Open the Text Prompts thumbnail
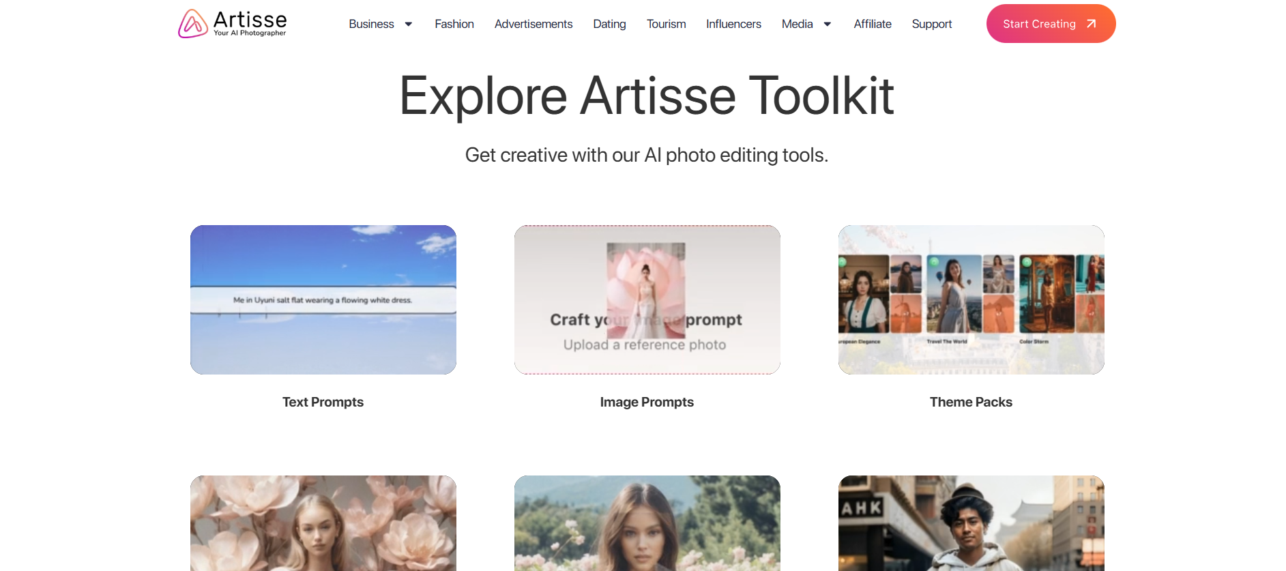 pos(323,299)
